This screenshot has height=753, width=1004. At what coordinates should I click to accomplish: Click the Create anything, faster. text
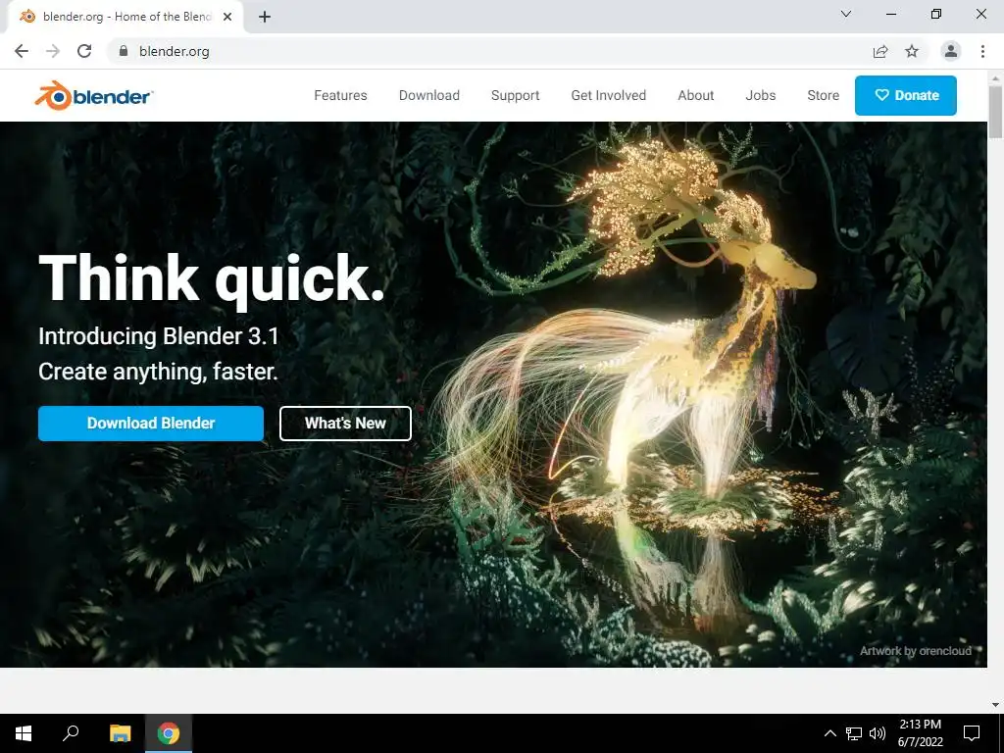158,372
